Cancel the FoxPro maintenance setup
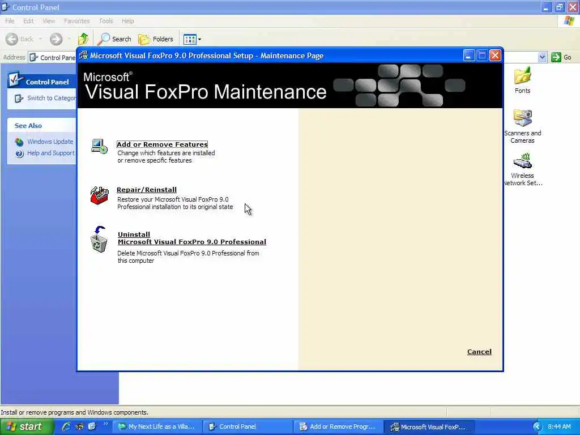Viewport: 580px width, 435px height. pos(479,352)
